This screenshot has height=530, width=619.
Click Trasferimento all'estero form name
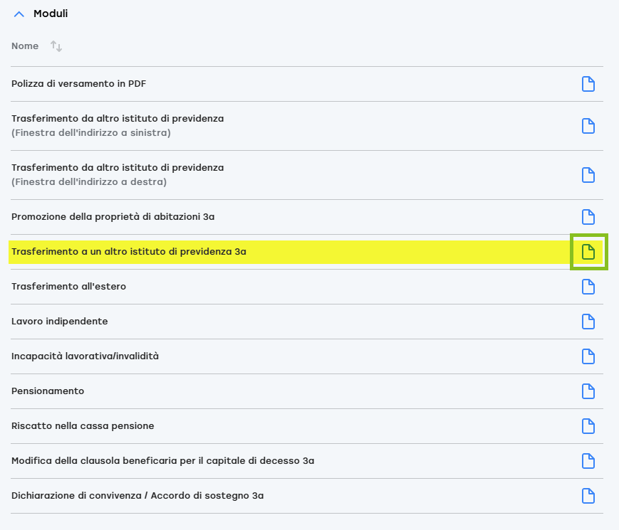[x=68, y=286]
